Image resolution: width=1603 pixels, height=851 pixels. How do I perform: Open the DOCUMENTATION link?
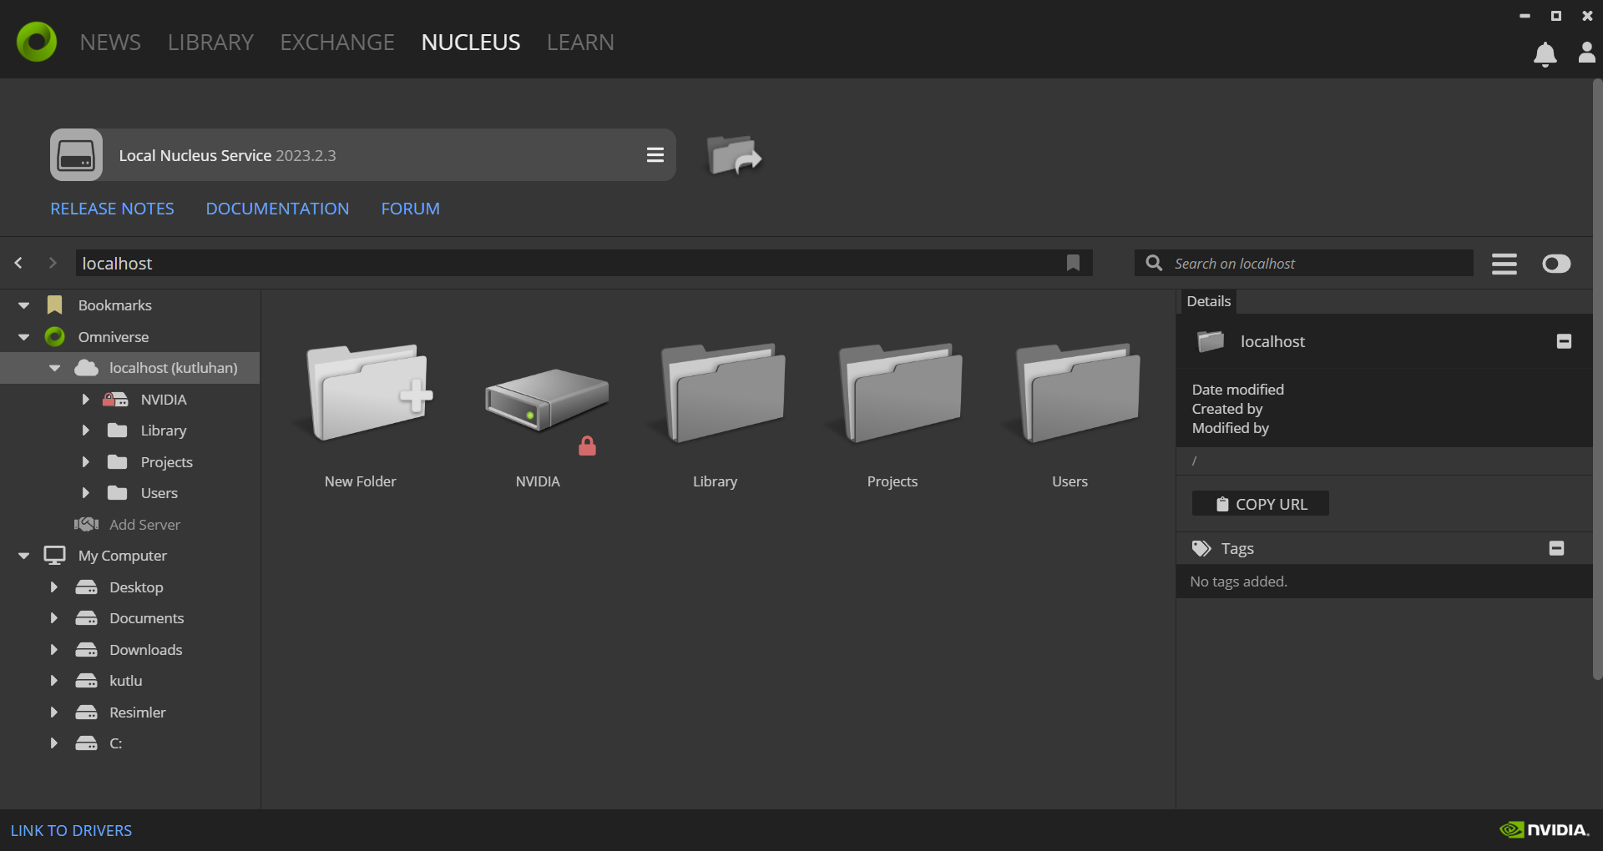coord(277,209)
